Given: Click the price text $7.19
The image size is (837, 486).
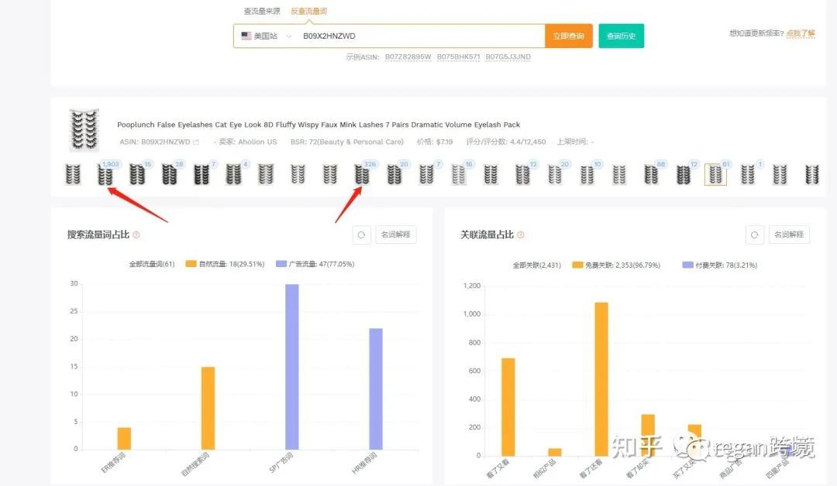Looking at the screenshot, I should 444,142.
